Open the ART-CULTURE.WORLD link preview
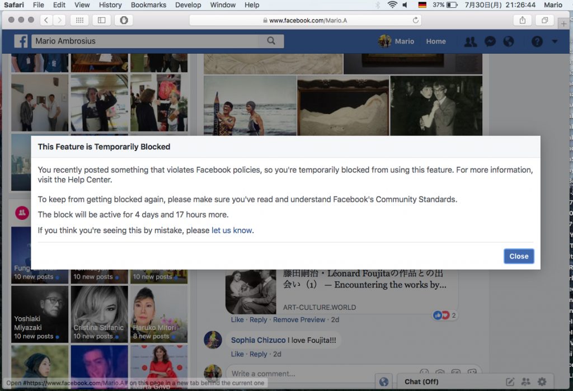Image resolution: width=573 pixels, height=391 pixels. (x=342, y=291)
